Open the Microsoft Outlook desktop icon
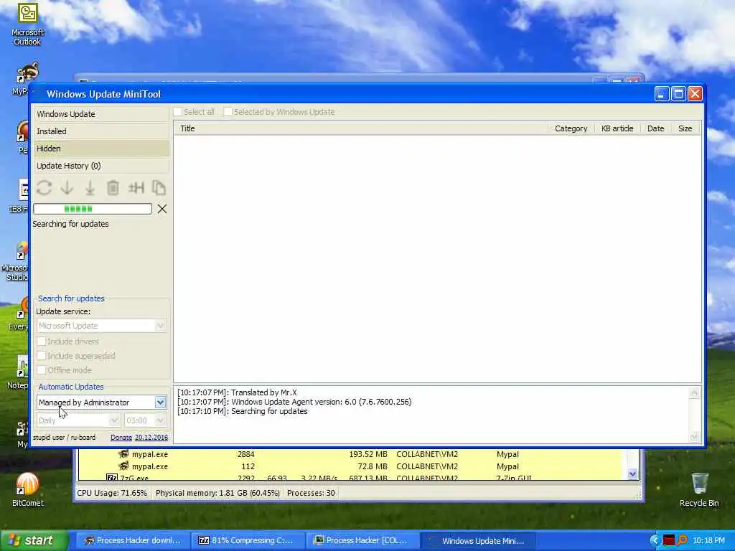The image size is (735, 551). 28,24
